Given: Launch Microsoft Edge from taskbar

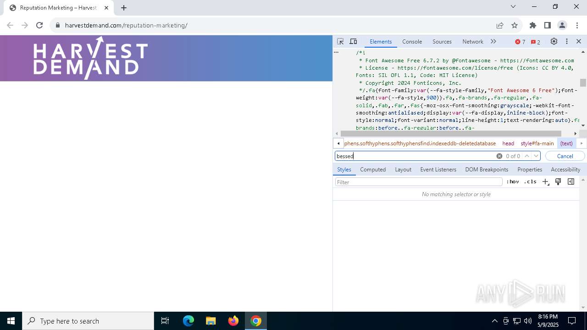Looking at the screenshot, I should pos(188,321).
